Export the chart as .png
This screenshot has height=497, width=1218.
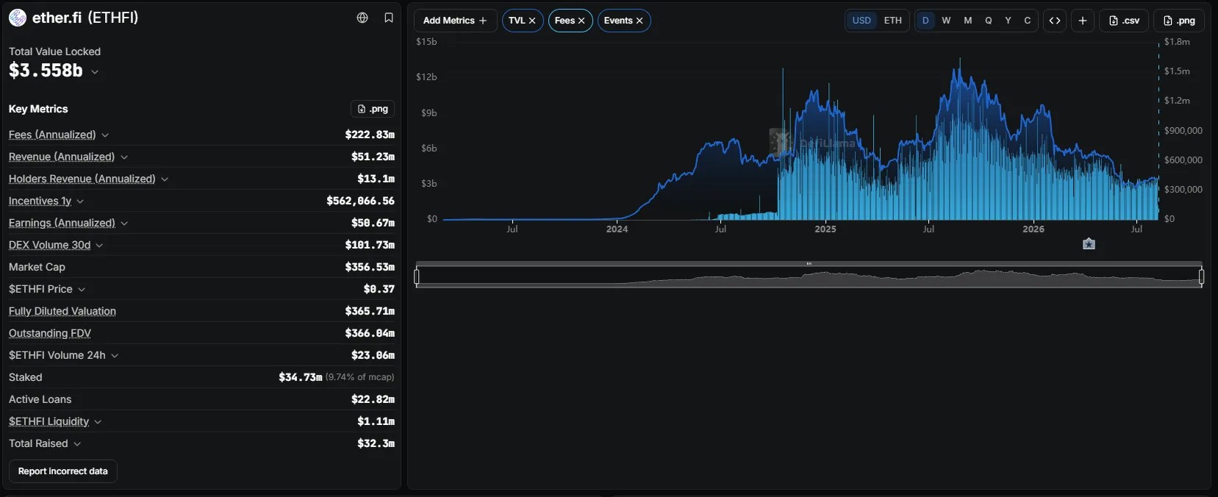click(x=1179, y=21)
